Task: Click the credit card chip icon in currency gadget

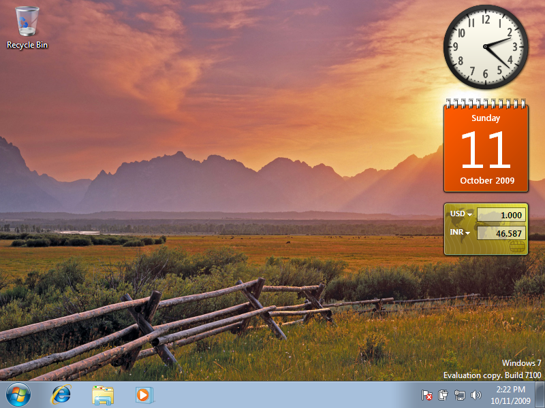Action: pos(516,246)
